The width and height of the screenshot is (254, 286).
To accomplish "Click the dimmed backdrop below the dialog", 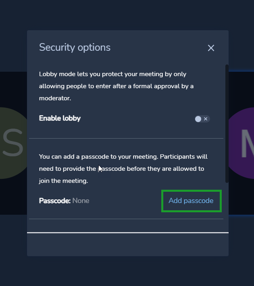I will click(127, 271).
